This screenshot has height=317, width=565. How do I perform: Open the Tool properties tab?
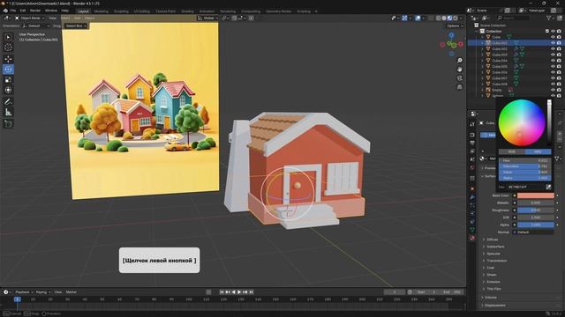472,124
